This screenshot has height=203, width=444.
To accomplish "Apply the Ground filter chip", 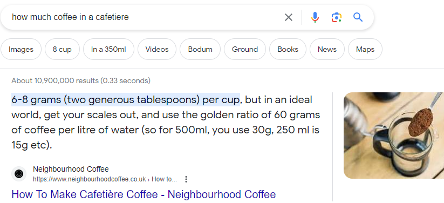I will coord(245,49).
